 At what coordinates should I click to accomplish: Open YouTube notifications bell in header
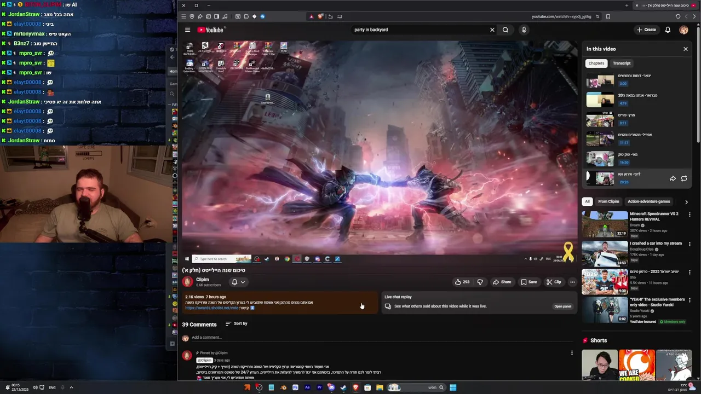(x=668, y=30)
